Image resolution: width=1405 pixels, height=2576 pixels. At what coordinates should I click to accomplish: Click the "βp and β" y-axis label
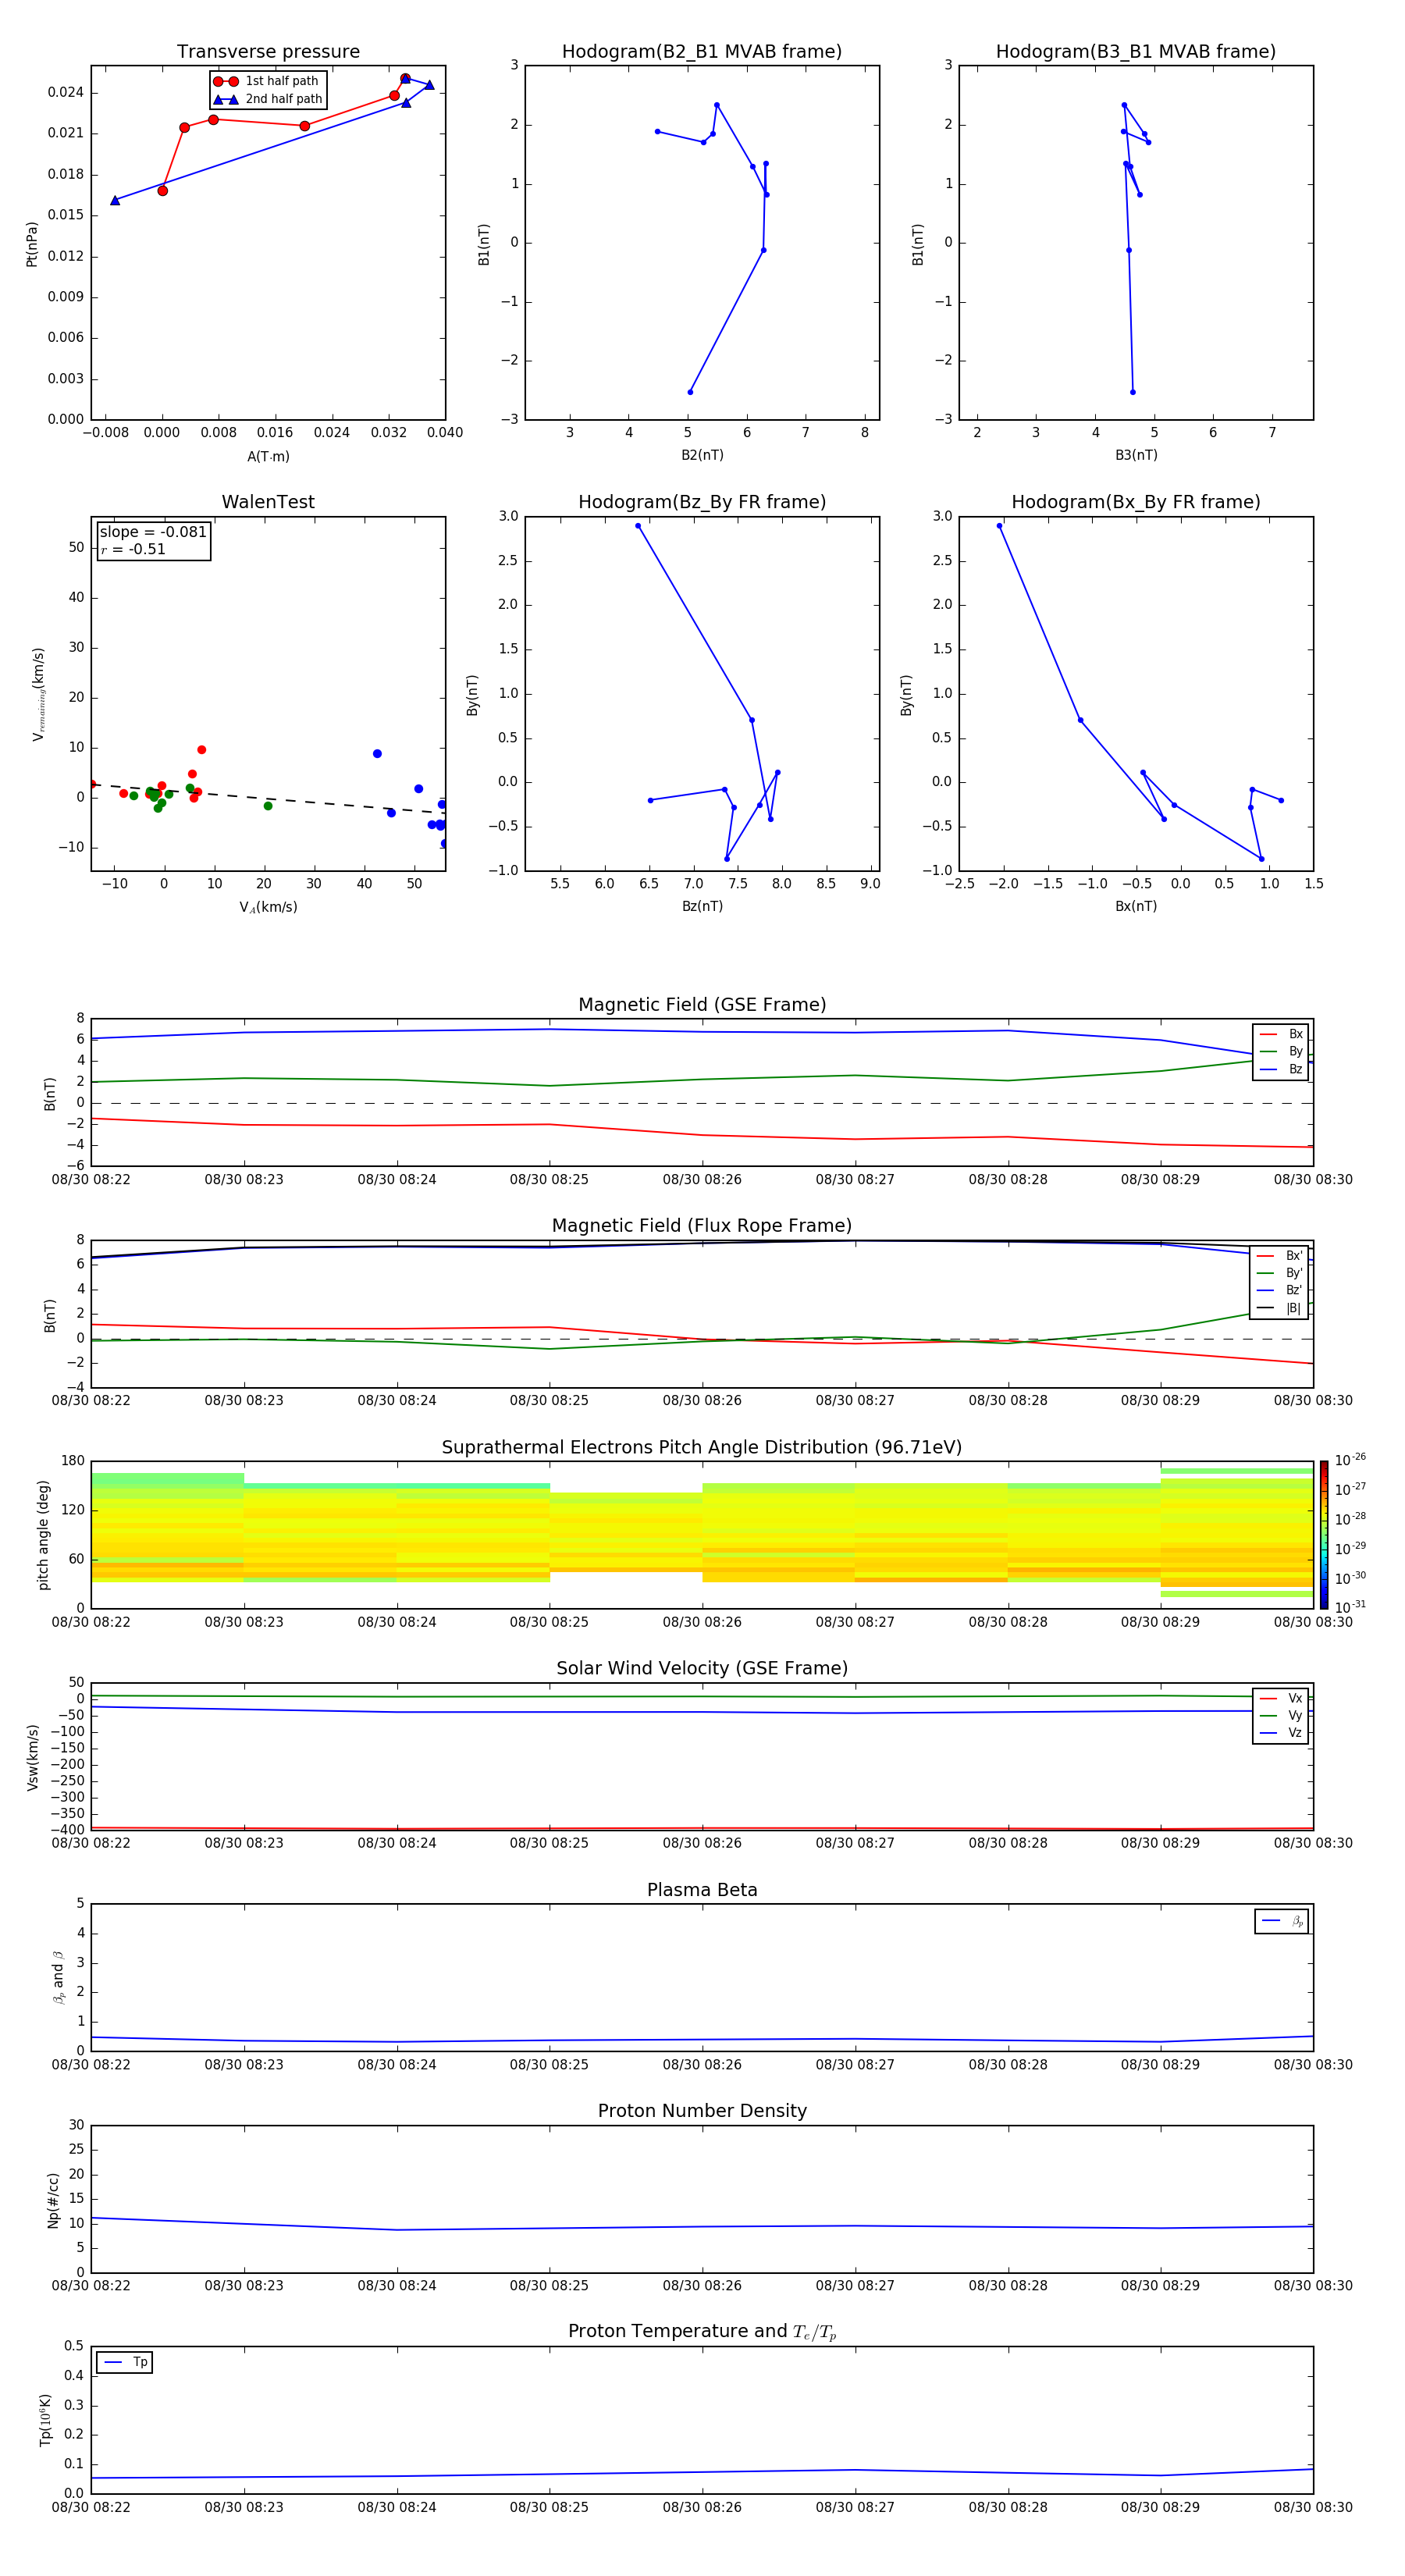pyautogui.click(x=58, y=1977)
